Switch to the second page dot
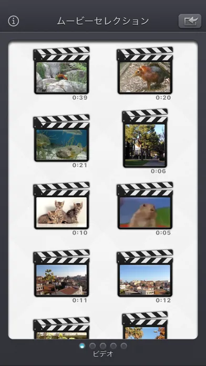Image resolution: width=206 pixels, height=366 pixels. (92, 345)
